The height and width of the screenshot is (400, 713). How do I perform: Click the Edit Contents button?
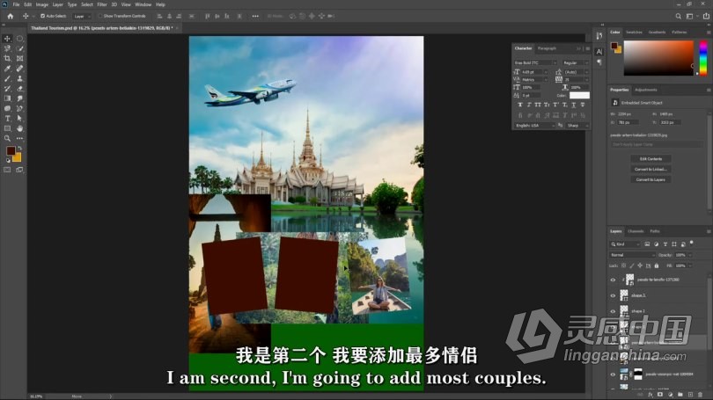click(x=651, y=159)
